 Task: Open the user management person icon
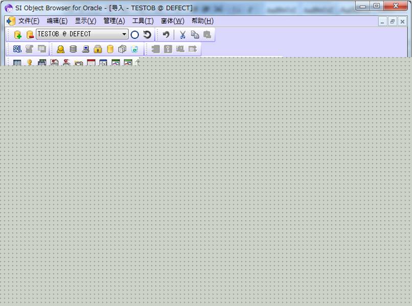[61, 49]
